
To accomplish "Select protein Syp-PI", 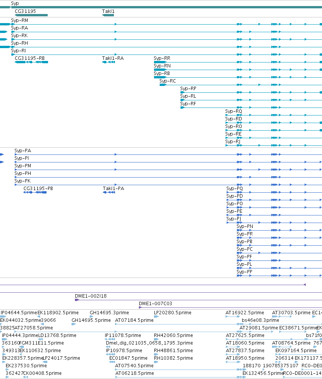I will click(x=22, y=158).
